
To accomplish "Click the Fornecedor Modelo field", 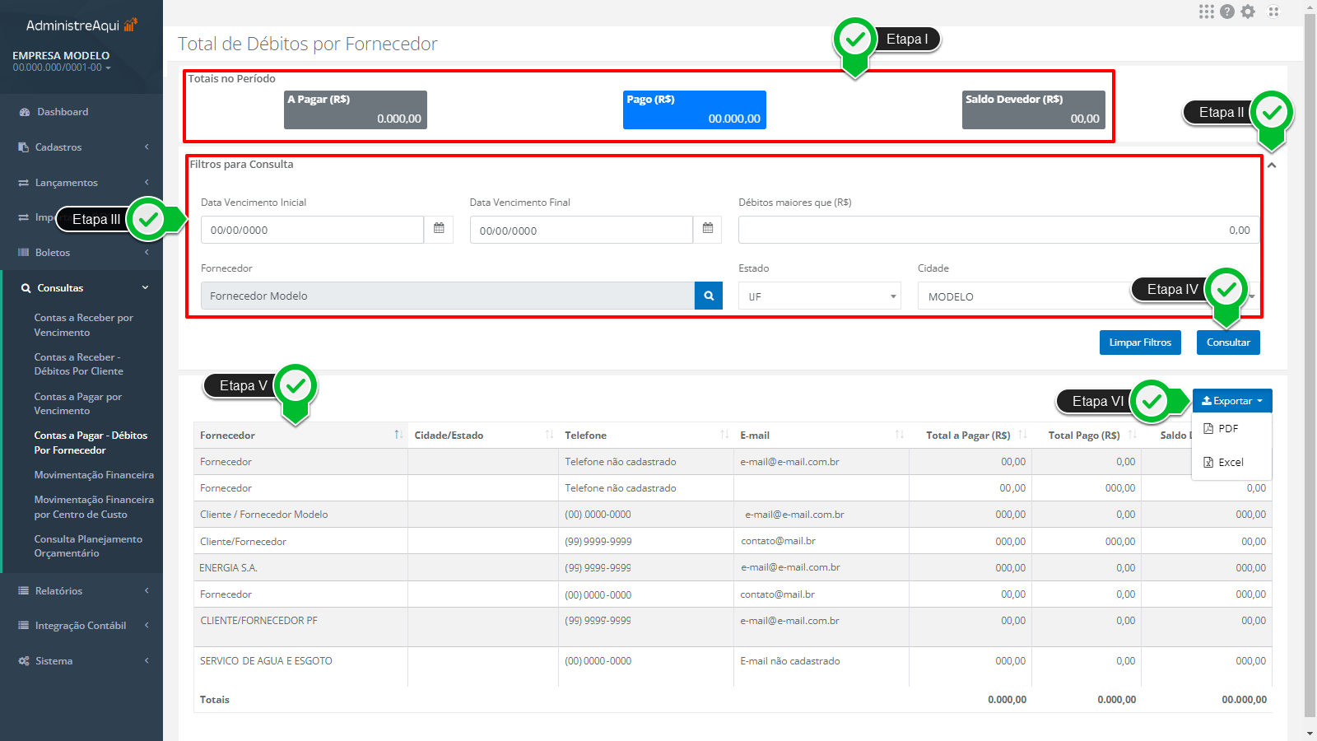I will (x=448, y=296).
